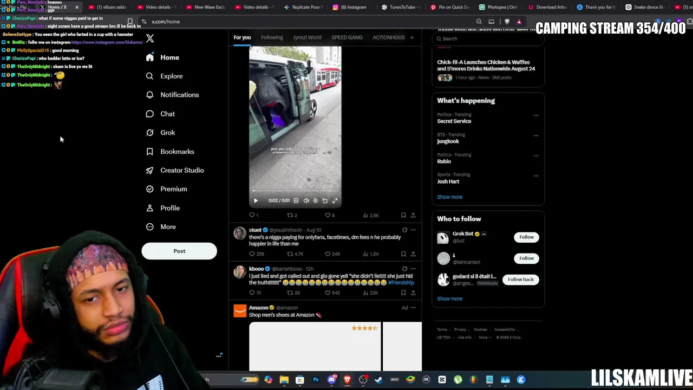Like the video post
Image resolution: width=693 pixels, height=390 pixels.
pos(329,216)
